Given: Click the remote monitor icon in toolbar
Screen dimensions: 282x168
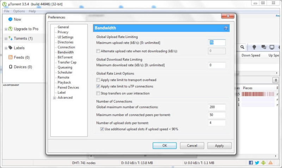Looking at the screenshot, I should coord(272,47).
